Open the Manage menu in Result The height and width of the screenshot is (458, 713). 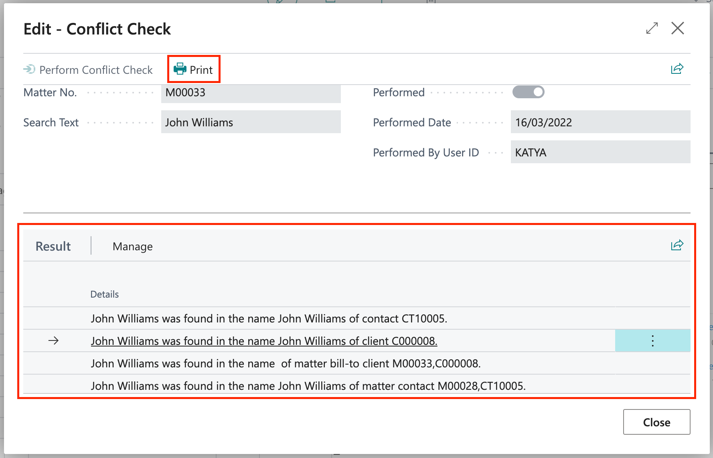pos(133,246)
